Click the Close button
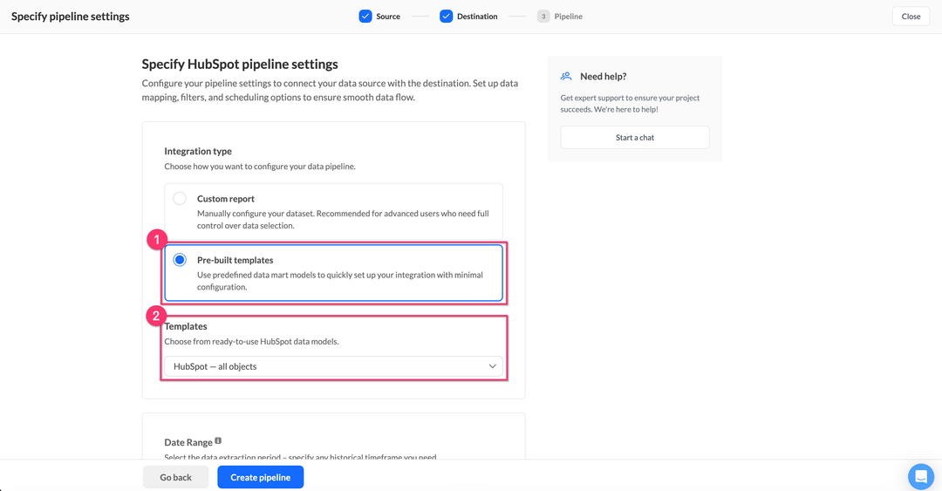The height and width of the screenshot is (491, 942). (911, 17)
